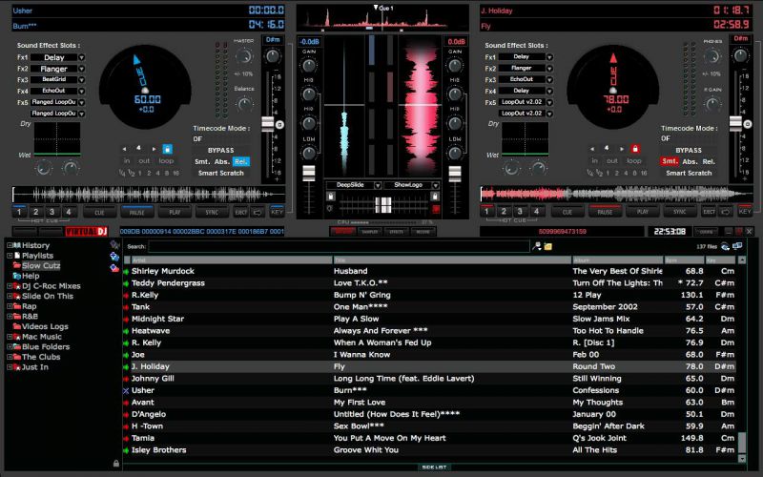Open the Effects tab below the mixer
The image size is (763, 477).
pyautogui.click(x=396, y=232)
